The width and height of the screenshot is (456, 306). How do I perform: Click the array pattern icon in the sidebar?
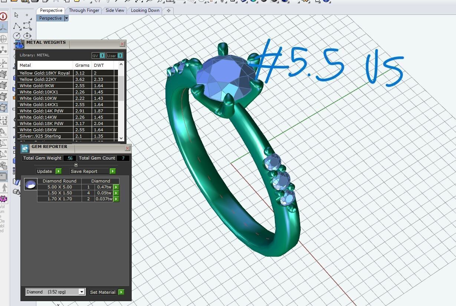tap(3, 120)
